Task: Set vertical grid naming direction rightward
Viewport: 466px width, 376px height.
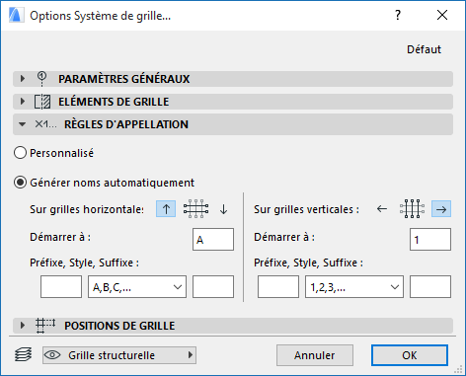Action: [441, 209]
